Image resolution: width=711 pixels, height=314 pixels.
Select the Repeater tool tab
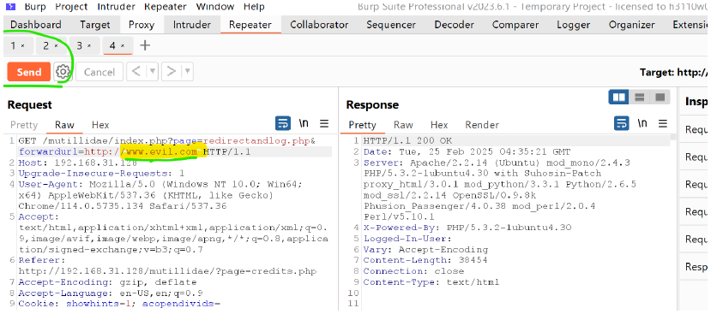250,25
